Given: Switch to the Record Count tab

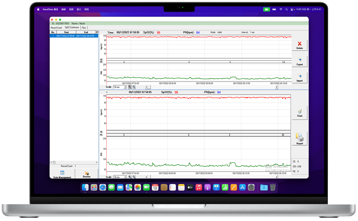Looking at the screenshot, I should pyautogui.click(x=56, y=28).
